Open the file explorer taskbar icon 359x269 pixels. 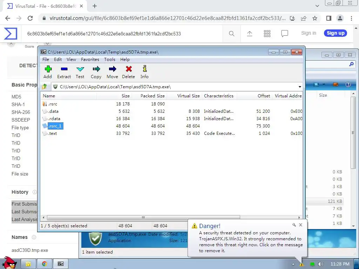(28, 264)
